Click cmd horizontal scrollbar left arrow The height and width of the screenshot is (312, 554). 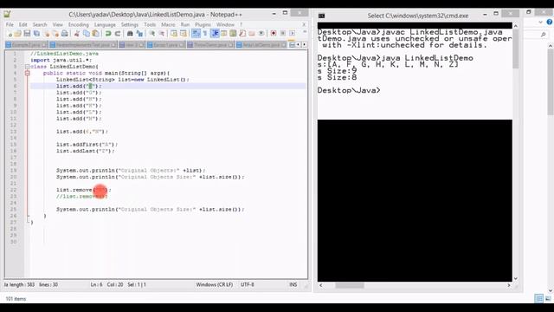321,285
